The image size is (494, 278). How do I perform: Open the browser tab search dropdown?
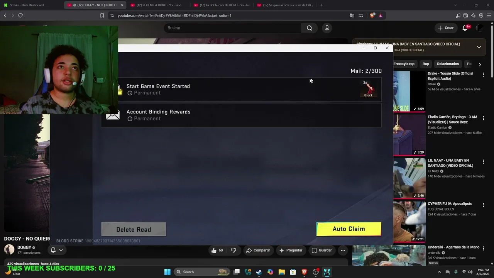pyautogui.click(x=455, y=5)
